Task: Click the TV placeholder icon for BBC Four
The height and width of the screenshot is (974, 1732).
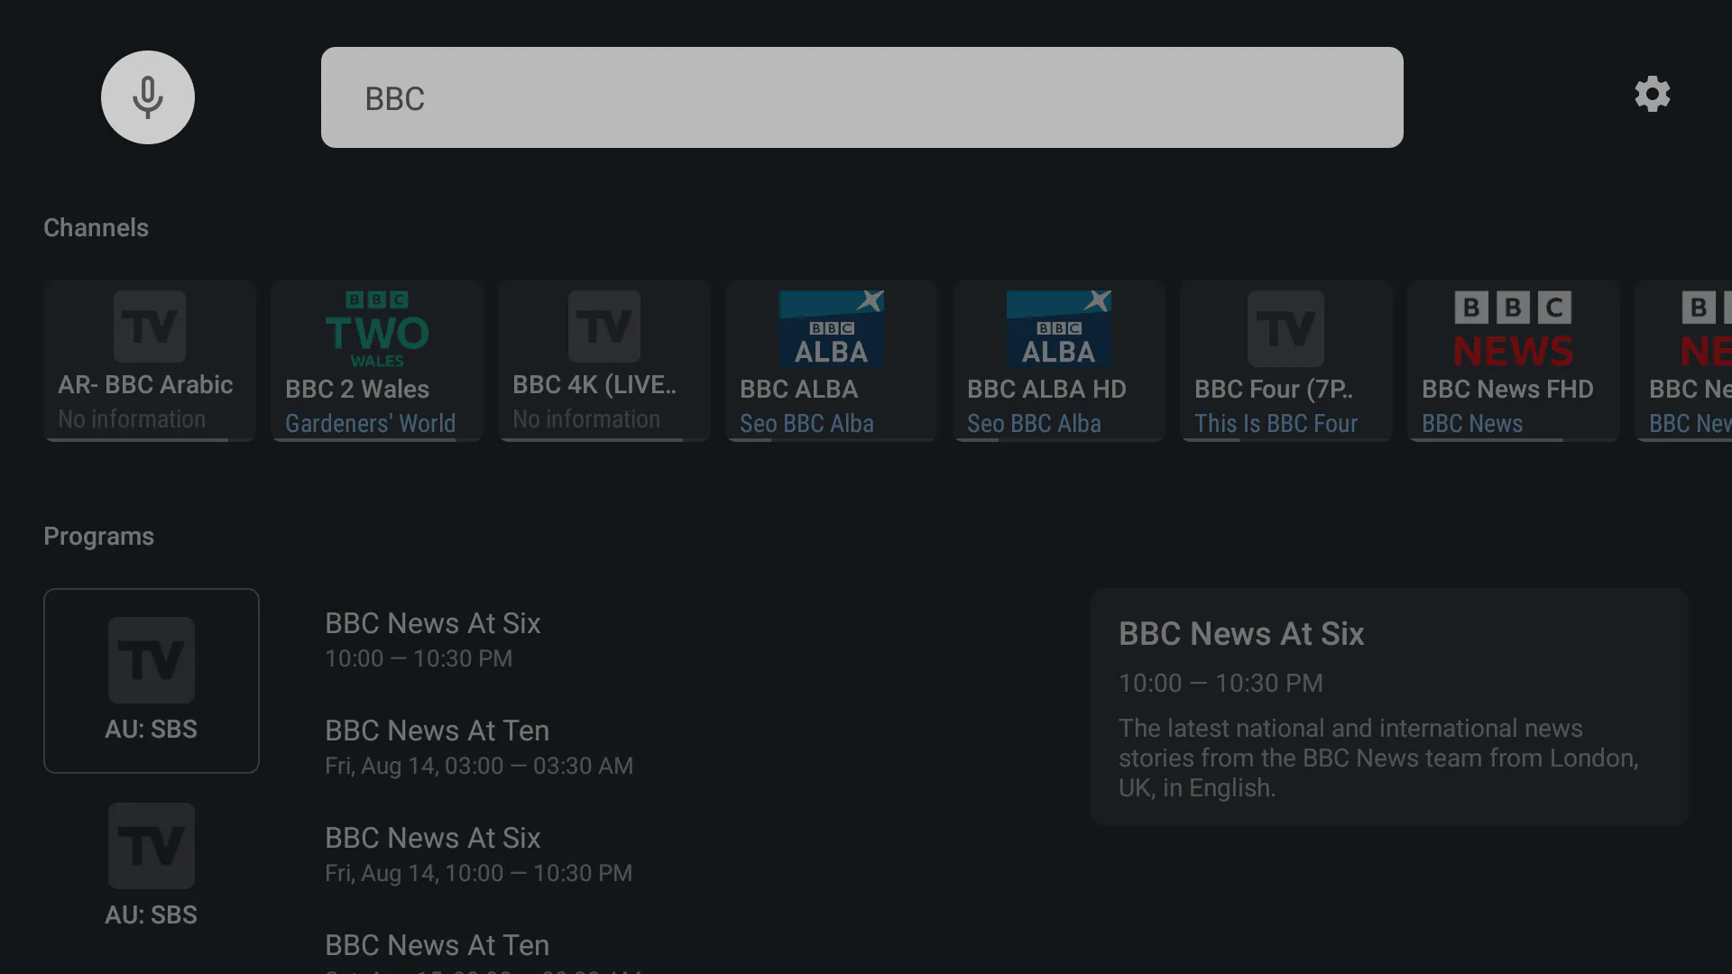Action: [1286, 329]
